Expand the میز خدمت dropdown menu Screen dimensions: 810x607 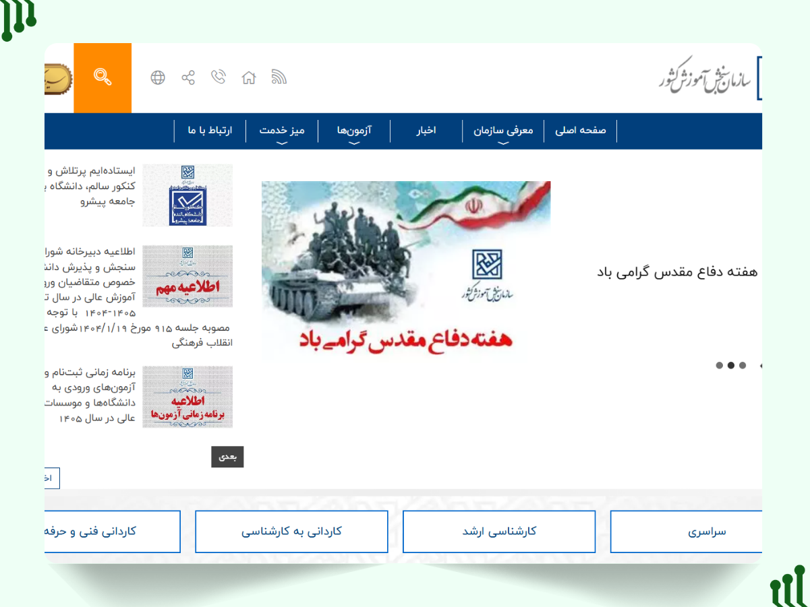[x=282, y=131]
